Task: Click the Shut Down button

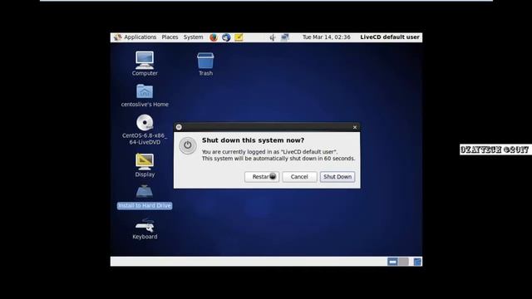Action: (337, 177)
